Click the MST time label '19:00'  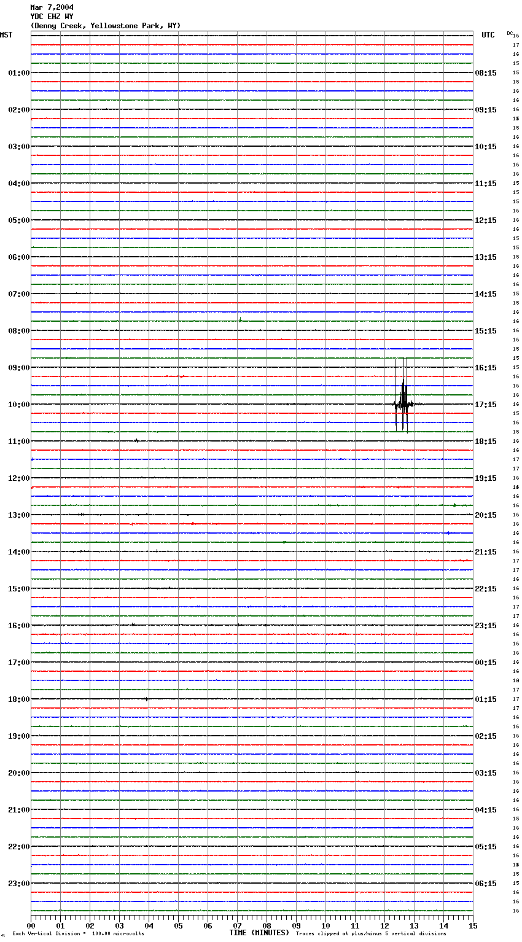18,736
